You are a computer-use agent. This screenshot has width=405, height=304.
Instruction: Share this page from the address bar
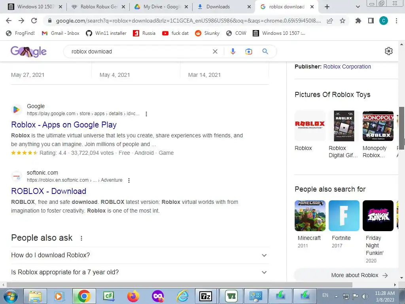click(x=330, y=21)
